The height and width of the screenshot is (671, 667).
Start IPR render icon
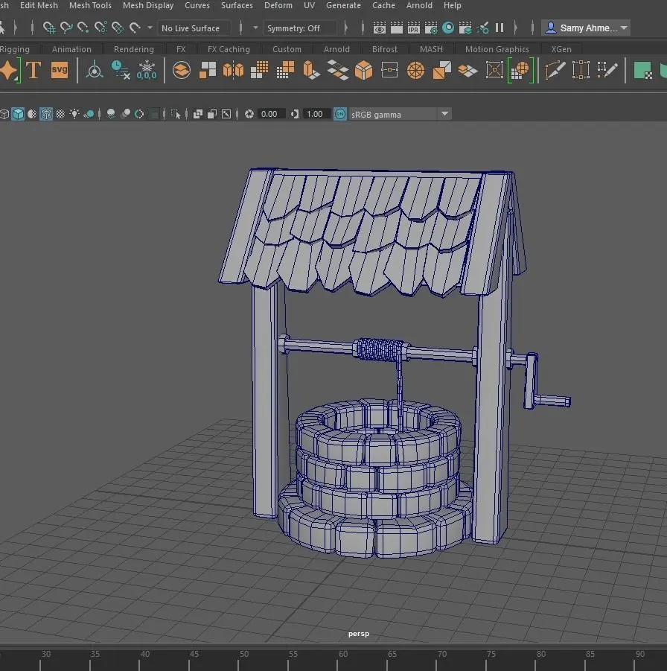tap(414, 28)
